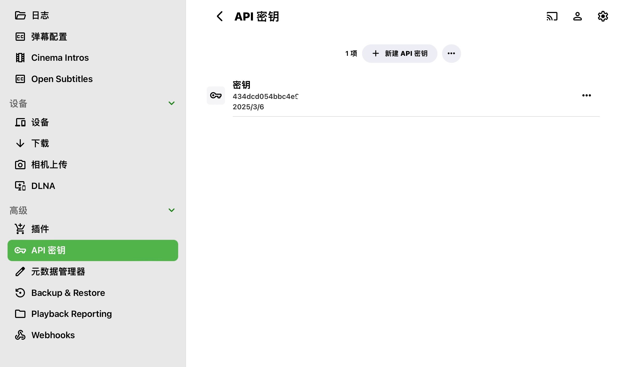Open Backup & Restore in sidebar

tap(68, 293)
